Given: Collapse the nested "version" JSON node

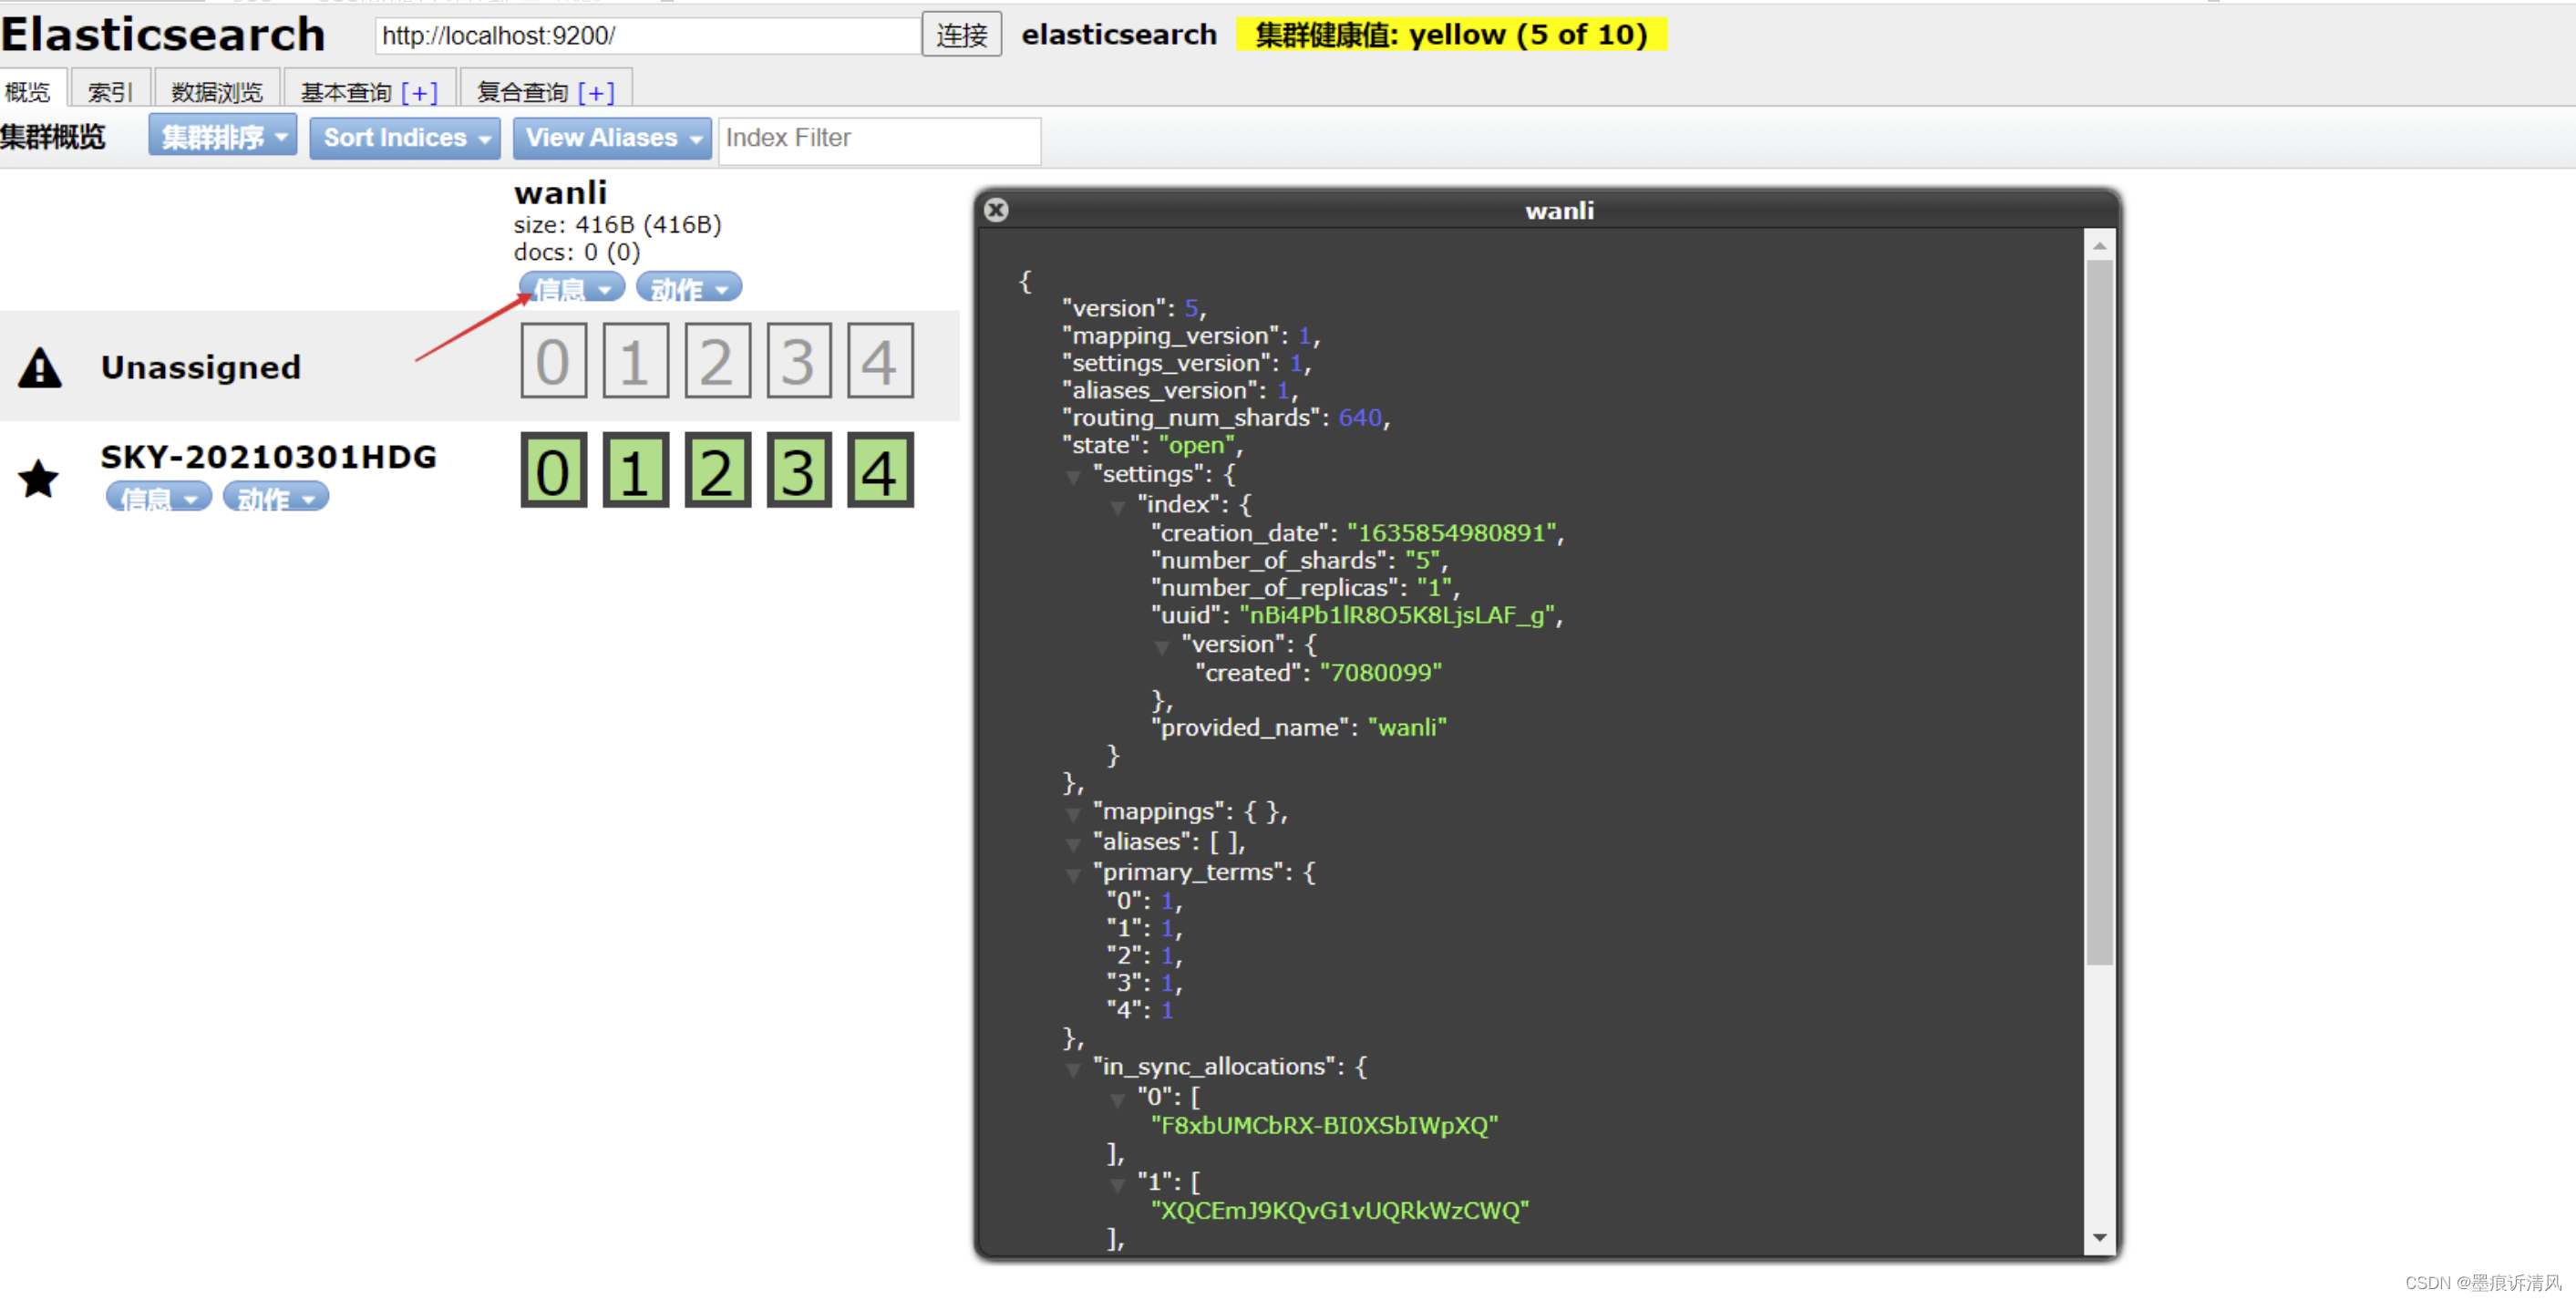Looking at the screenshot, I should pyautogui.click(x=1162, y=647).
